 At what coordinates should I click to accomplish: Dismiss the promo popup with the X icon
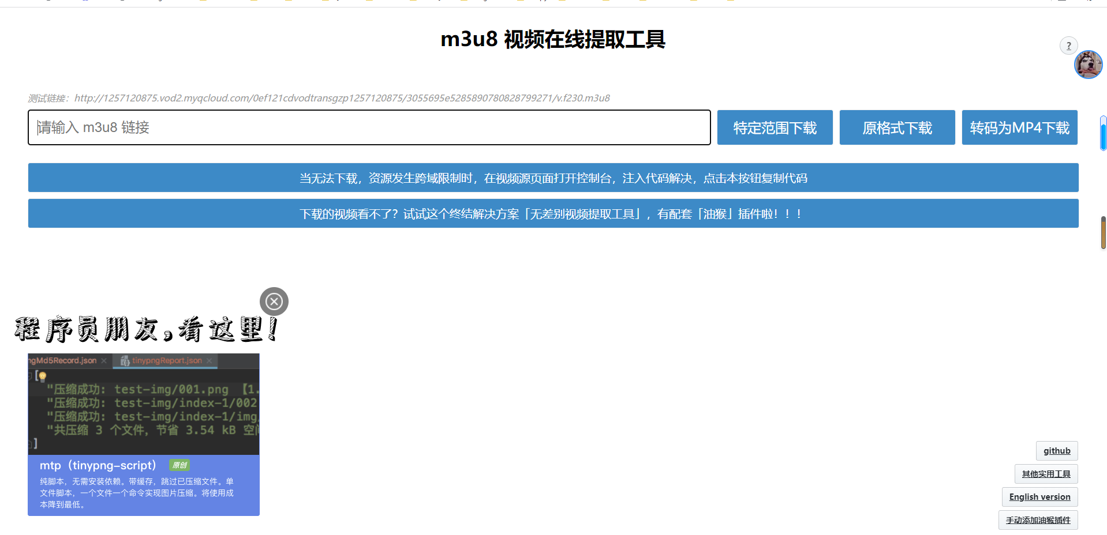(x=274, y=301)
